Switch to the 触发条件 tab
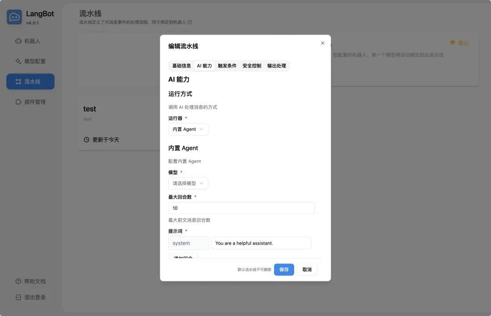 tap(227, 65)
